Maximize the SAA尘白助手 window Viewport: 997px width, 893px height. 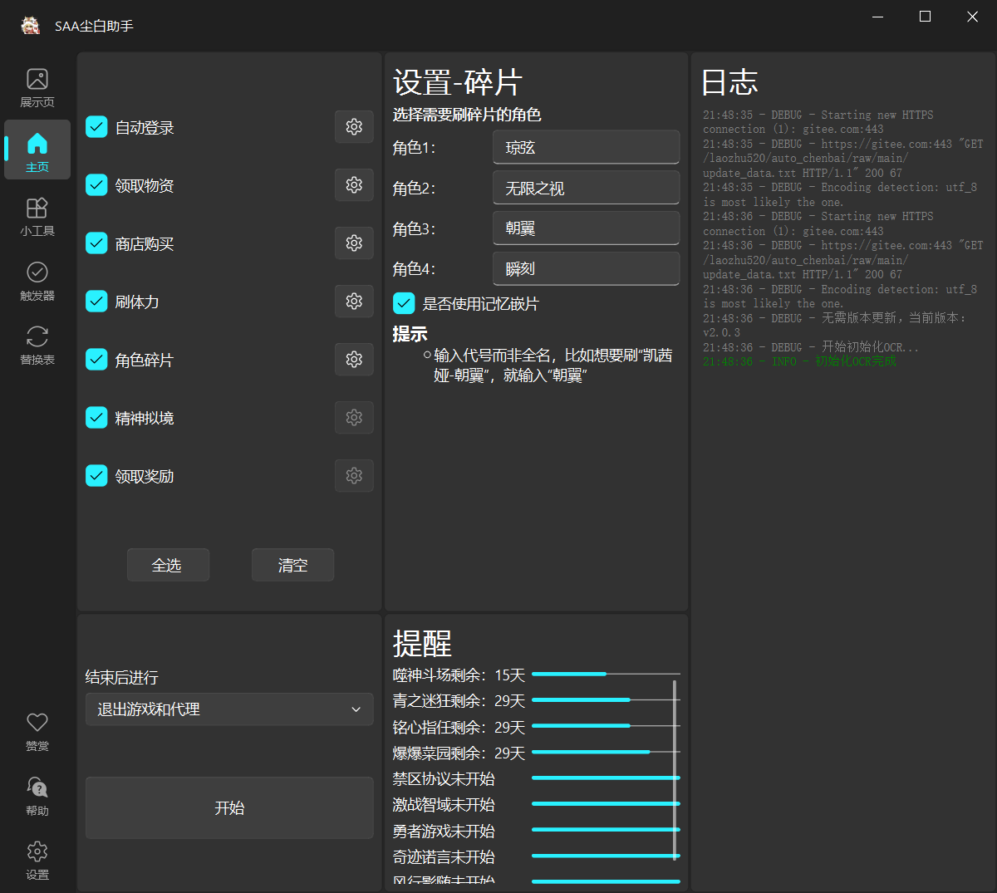coord(925,17)
